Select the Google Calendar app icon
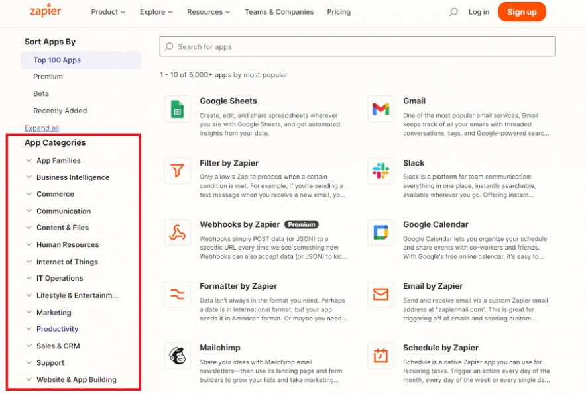586x394 pixels. pyautogui.click(x=381, y=232)
